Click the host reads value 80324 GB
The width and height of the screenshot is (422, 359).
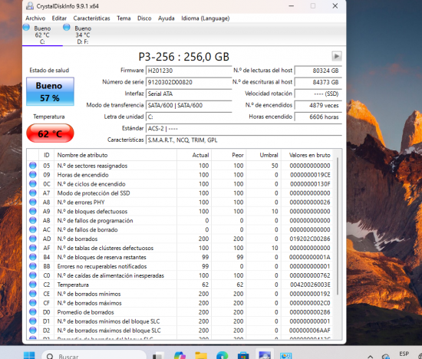pyautogui.click(x=318, y=71)
